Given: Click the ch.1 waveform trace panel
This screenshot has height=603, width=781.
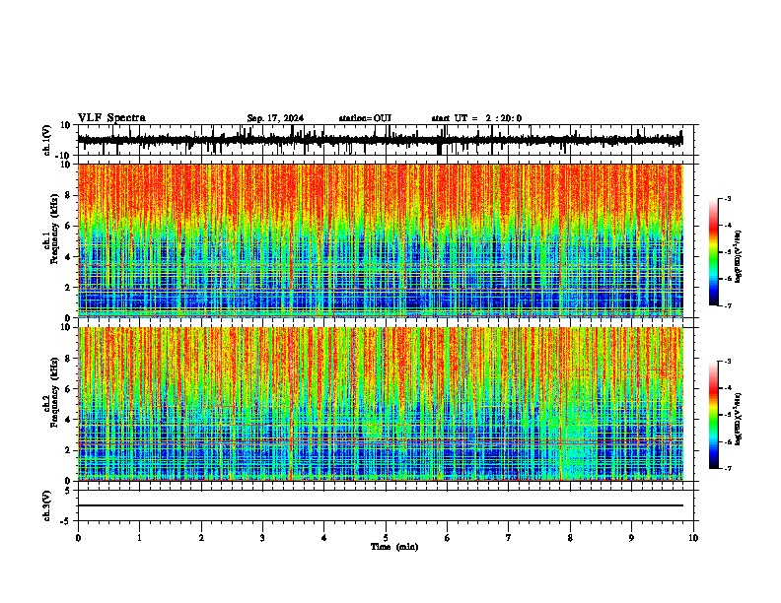Looking at the screenshot, I should (x=386, y=140).
